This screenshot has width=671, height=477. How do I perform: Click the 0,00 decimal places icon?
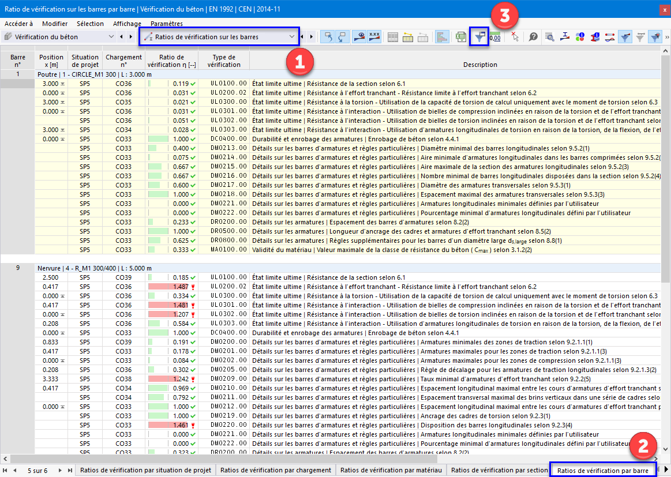[495, 37]
